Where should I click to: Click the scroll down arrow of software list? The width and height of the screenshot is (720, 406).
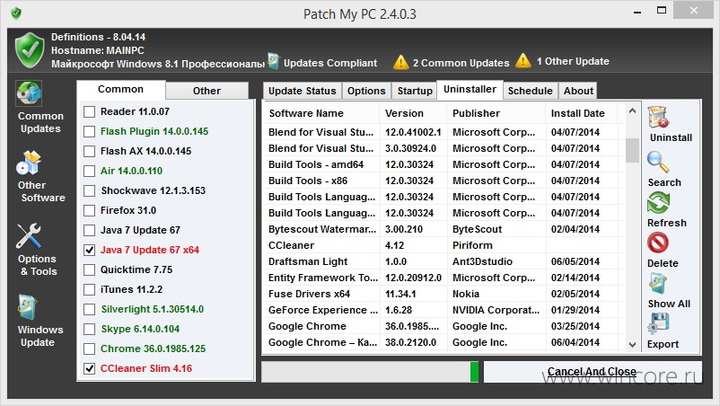(x=632, y=344)
